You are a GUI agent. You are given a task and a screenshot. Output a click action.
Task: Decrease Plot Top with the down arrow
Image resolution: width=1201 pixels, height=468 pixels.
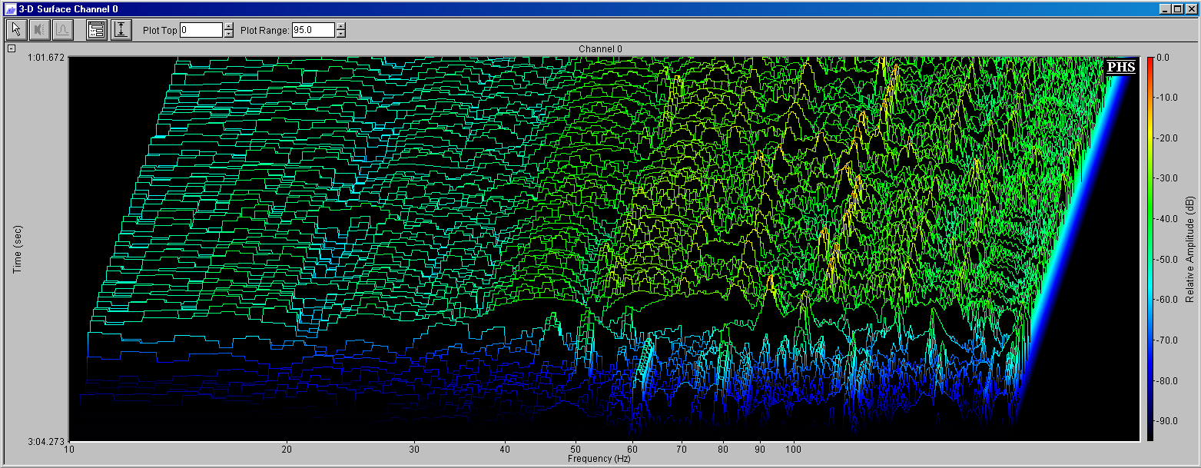(x=228, y=34)
